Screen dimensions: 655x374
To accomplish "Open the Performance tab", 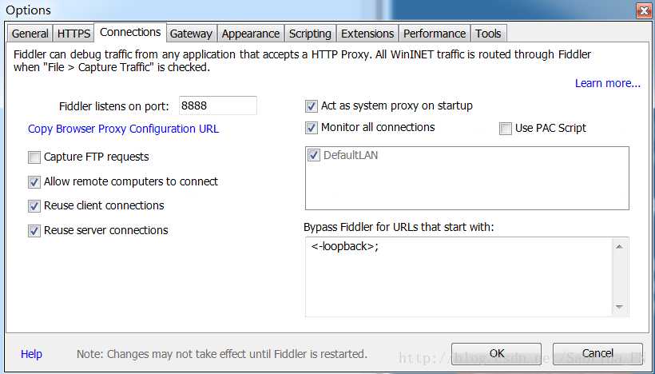I will point(434,34).
